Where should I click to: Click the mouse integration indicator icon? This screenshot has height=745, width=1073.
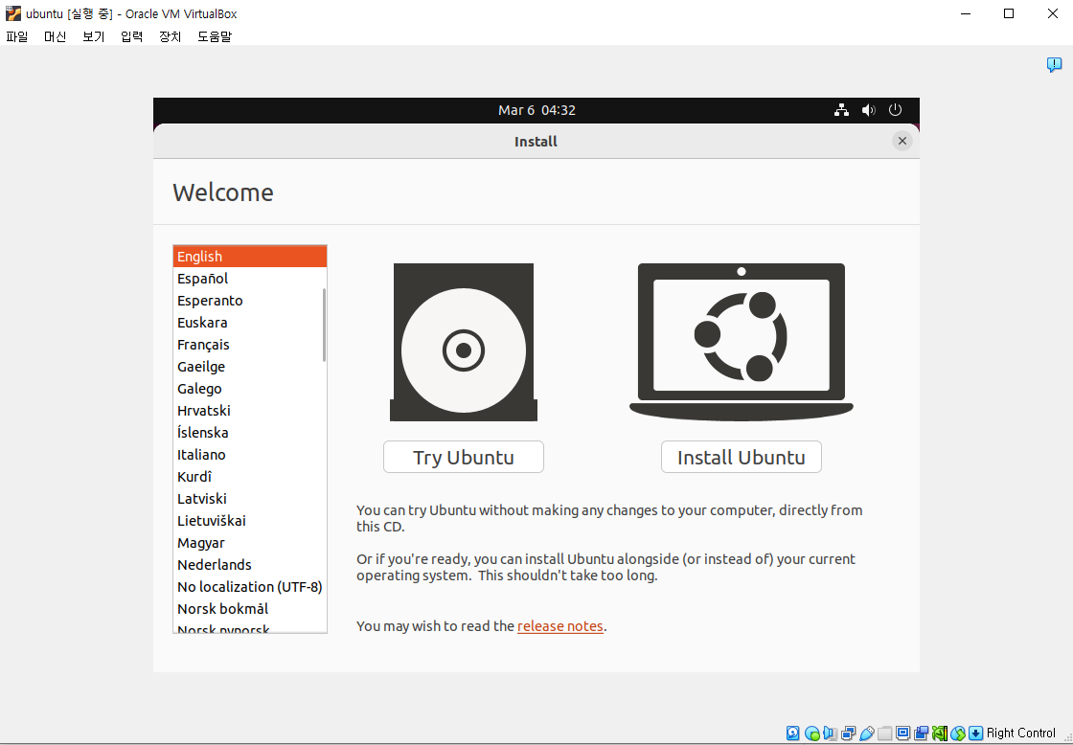point(958,734)
